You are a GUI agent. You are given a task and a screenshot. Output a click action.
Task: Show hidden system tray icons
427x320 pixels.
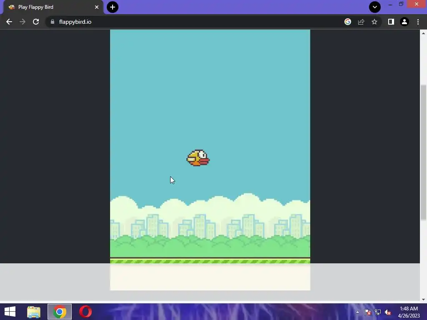(x=357, y=312)
